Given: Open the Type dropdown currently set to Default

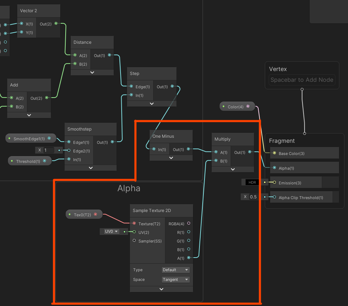Looking at the screenshot, I should [175, 269].
